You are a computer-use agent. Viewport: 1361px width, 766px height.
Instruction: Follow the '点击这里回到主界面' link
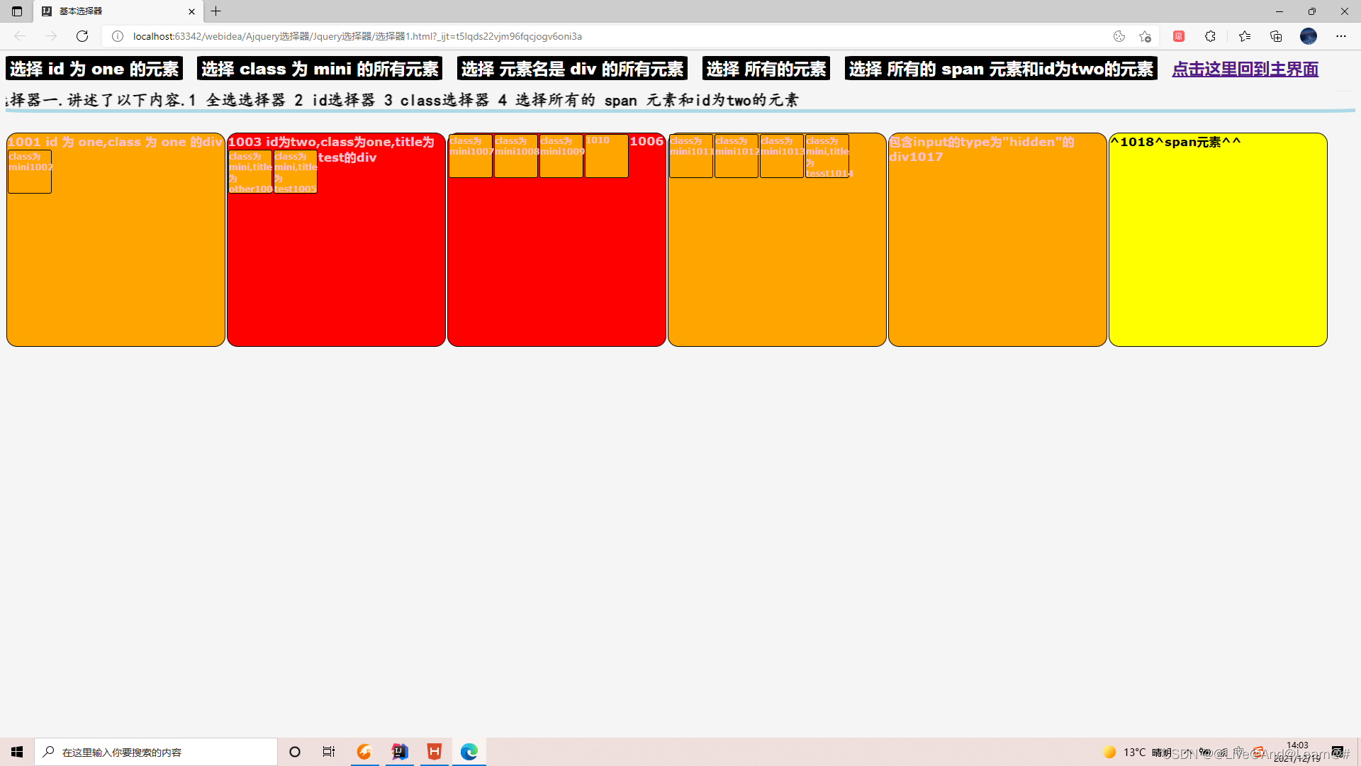pyautogui.click(x=1245, y=69)
